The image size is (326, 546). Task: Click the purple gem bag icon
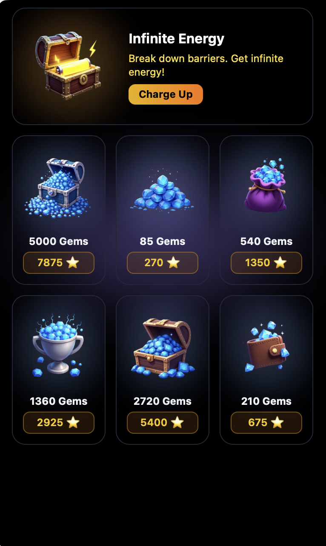pyautogui.click(x=266, y=185)
